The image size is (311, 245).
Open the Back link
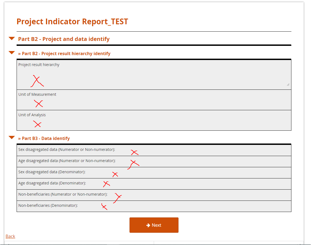10,236
